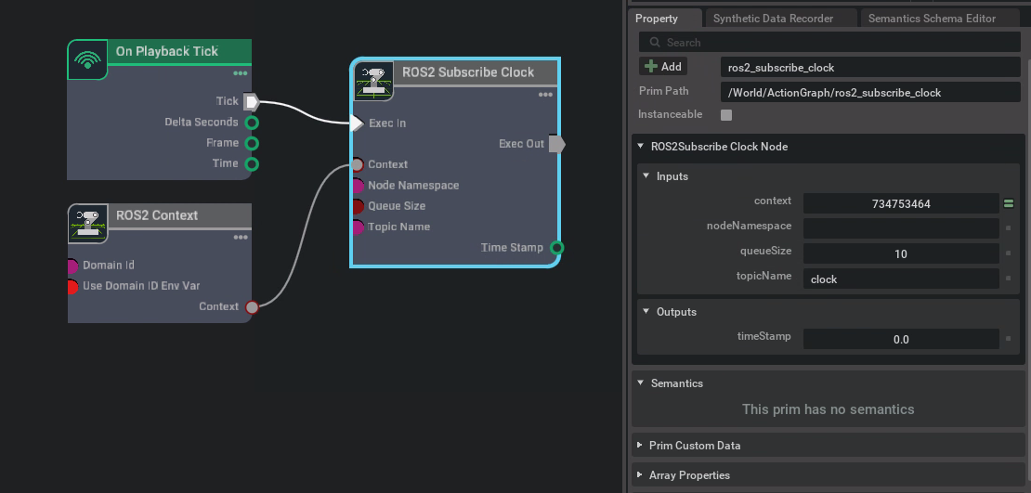The height and width of the screenshot is (493, 1031).
Task: Open the Synthetic Data Recorder tab
Action: tap(780, 19)
